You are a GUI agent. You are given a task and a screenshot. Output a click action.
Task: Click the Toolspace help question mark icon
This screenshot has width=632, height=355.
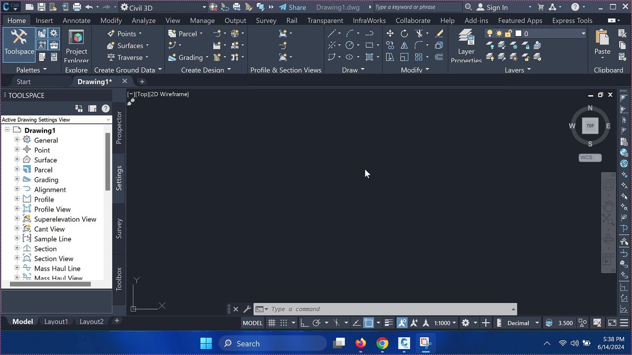[106, 108]
